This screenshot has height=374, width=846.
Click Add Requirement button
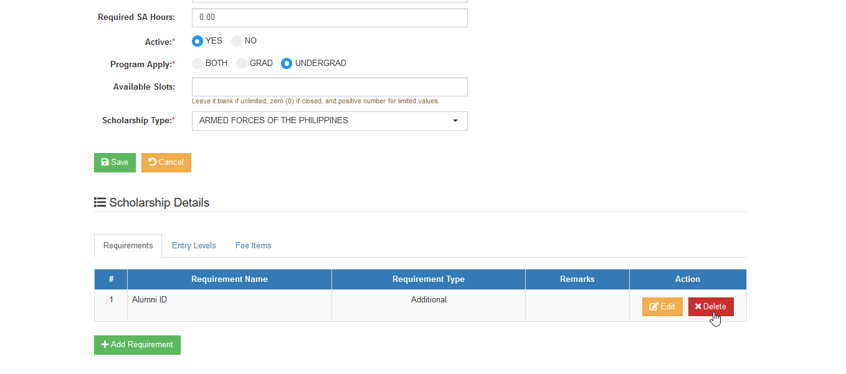pos(137,345)
